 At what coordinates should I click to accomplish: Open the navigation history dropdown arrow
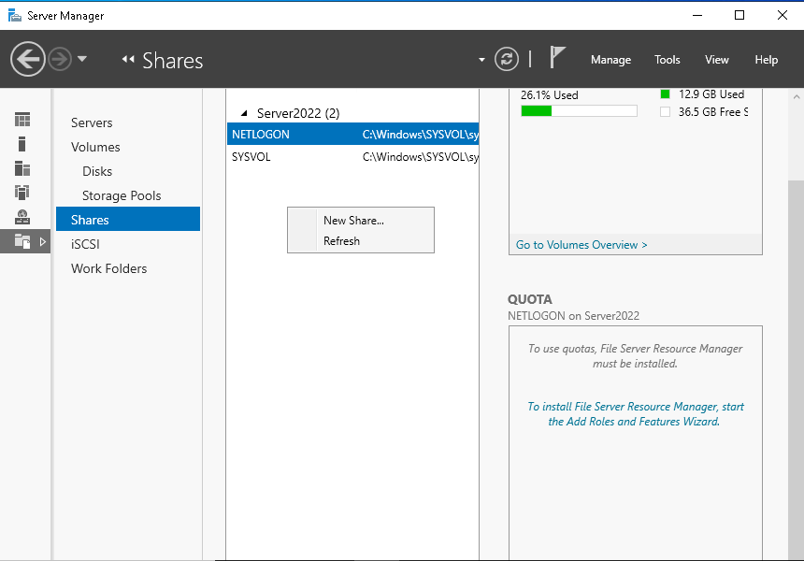pyautogui.click(x=82, y=59)
